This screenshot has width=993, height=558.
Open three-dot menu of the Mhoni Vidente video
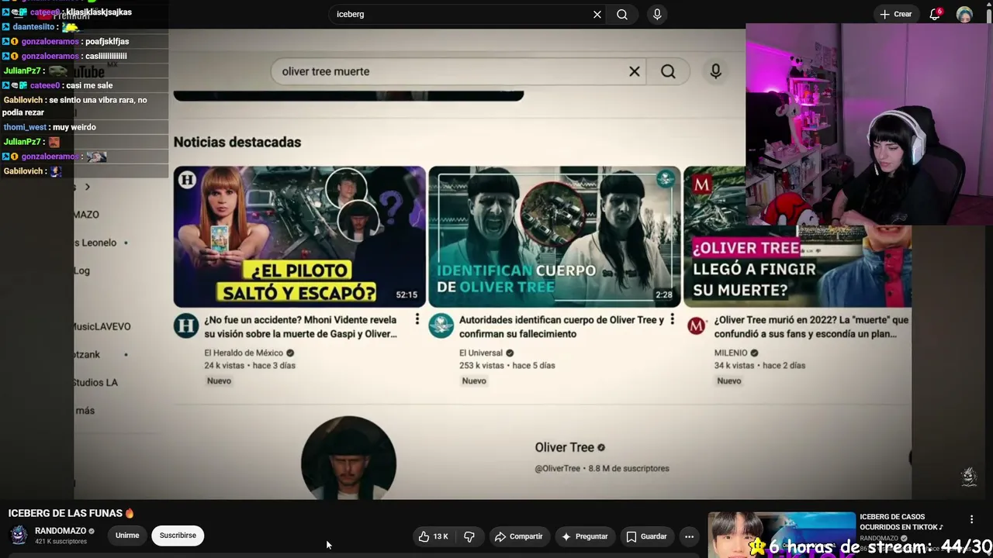(417, 319)
